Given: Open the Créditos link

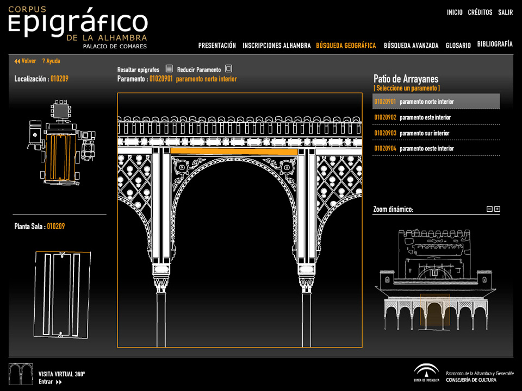Looking at the screenshot, I should pos(480,12).
